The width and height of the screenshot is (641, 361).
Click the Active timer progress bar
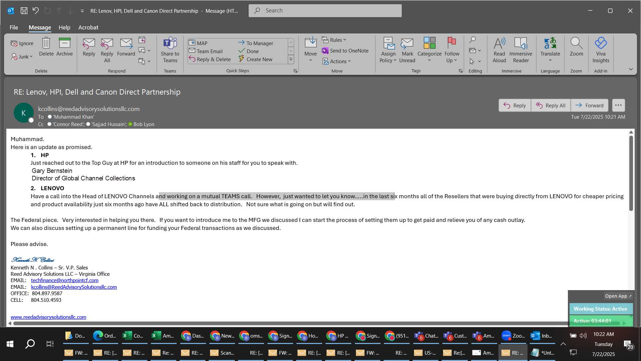coord(601,321)
